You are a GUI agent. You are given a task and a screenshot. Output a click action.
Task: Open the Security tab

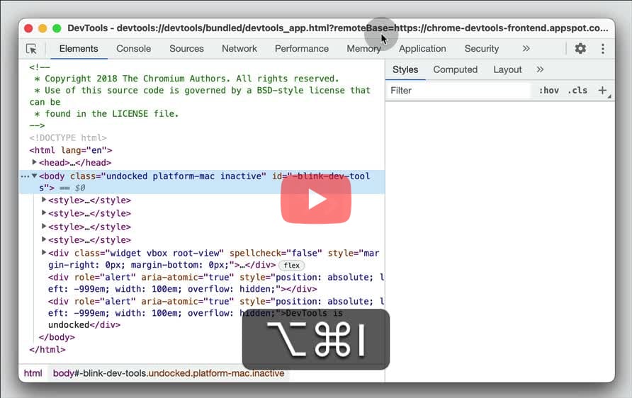(482, 49)
